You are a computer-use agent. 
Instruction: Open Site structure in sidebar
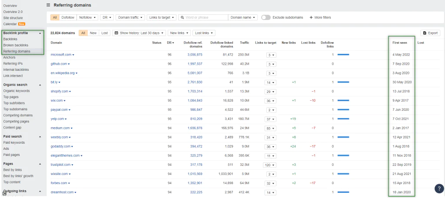coord(13,18)
